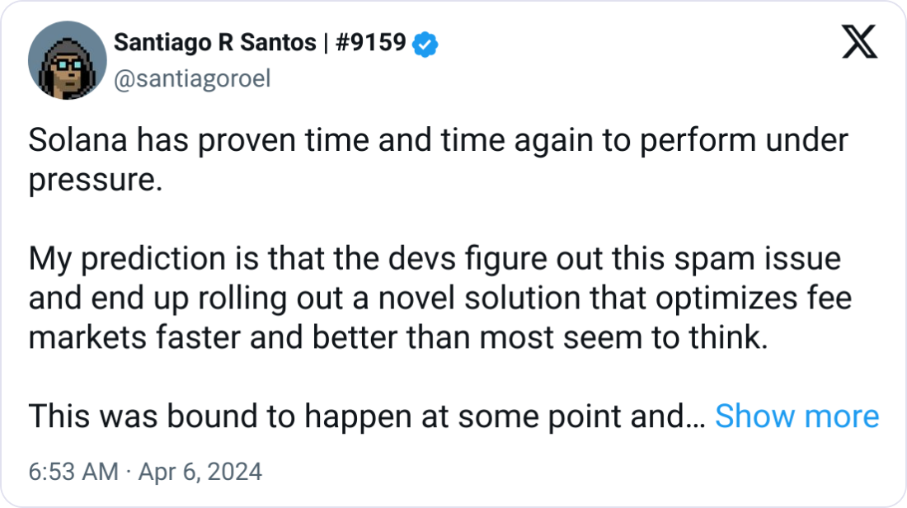Click the Apr 6, 2024 date

(200, 472)
